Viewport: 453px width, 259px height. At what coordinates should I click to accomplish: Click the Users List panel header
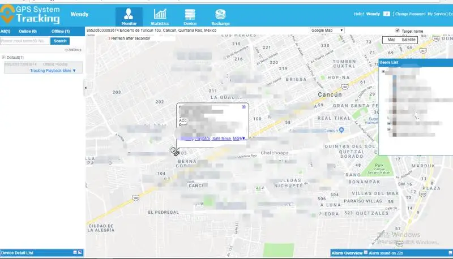coord(416,62)
